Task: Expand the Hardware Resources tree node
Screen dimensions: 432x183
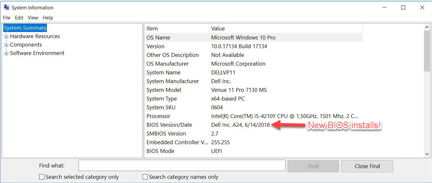Action: tap(6, 37)
